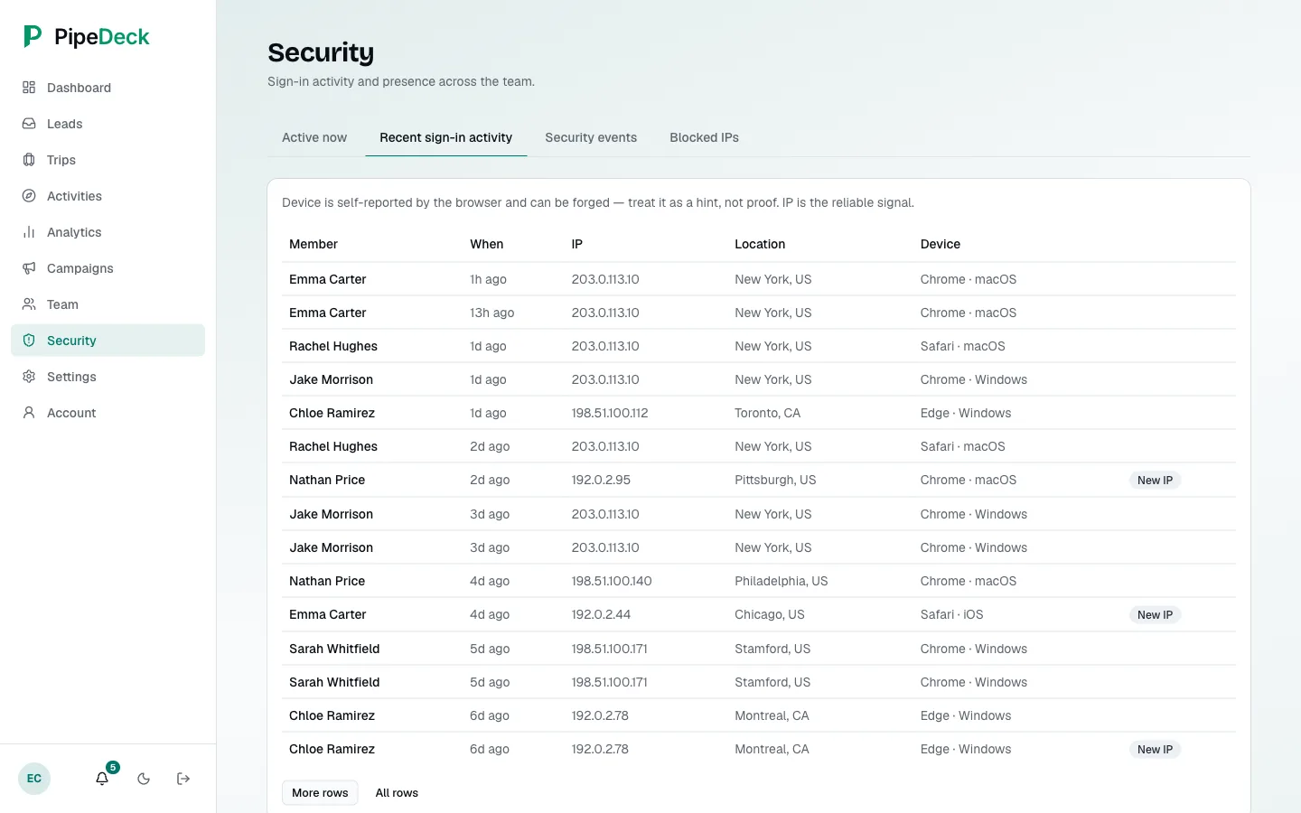1301x813 pixels.
Task: Click New IP badge on Emma Carter Chicago row
Action: coord(1155,615)
